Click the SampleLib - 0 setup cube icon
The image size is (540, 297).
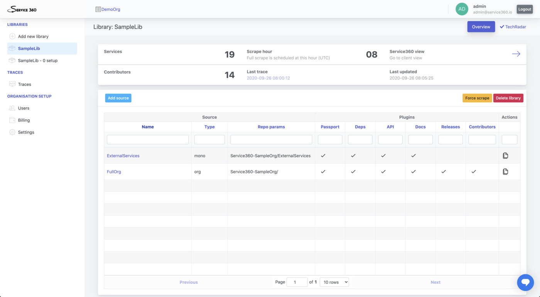[x=12, y=60]
